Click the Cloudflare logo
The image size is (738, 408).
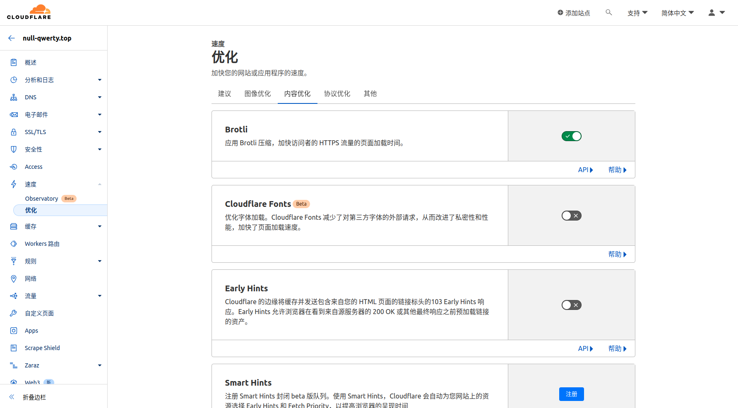[29, 12]
